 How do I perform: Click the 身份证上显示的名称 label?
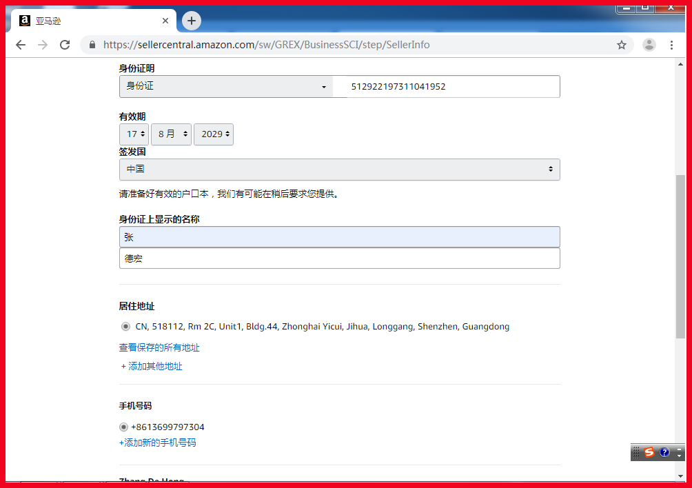click(x=159, y=219)
